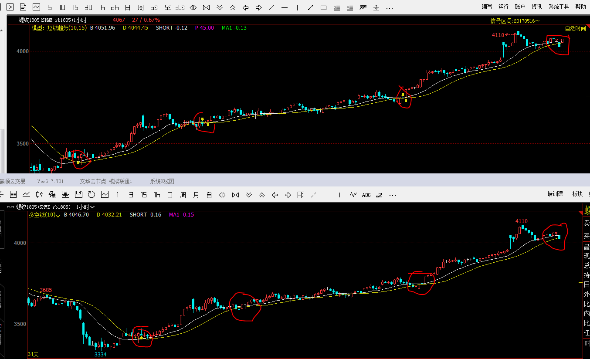This screenshot has width=590, height=359.
Task: Switch top chart to 15-minute period
Action: (75, 7)
